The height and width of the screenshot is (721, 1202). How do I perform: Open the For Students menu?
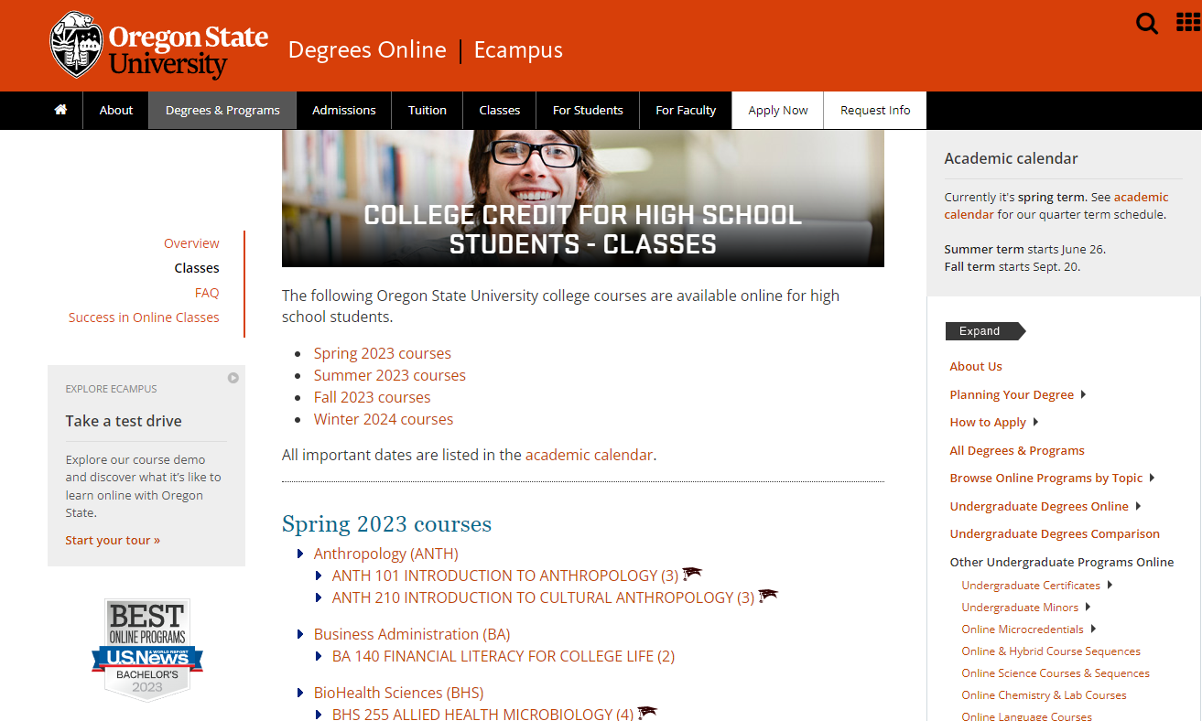(x=588, y=110)
